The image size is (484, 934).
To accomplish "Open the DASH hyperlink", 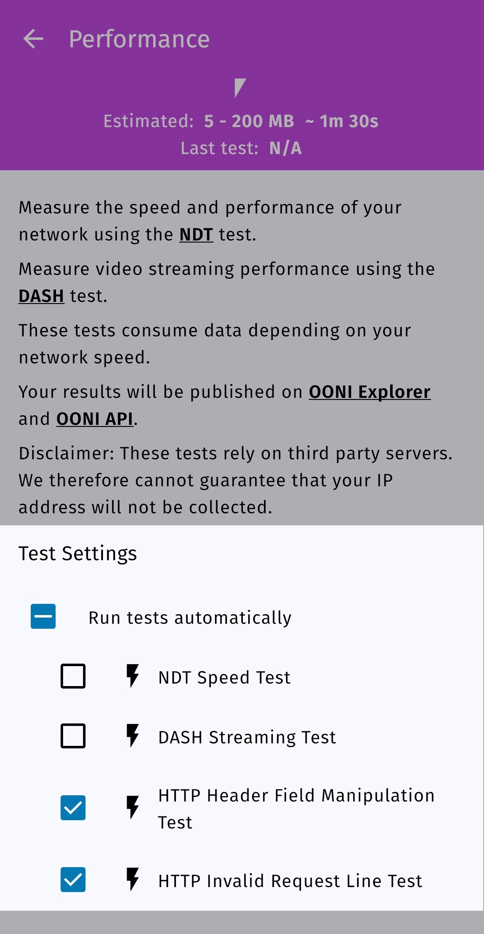I will [41, 296].
